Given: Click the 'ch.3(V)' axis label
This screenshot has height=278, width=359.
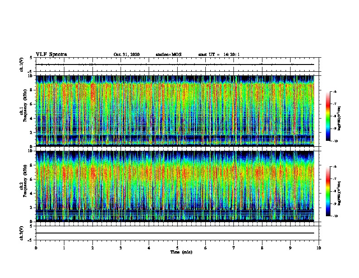Looking at the screenshot, I should (x=22, y=233).
